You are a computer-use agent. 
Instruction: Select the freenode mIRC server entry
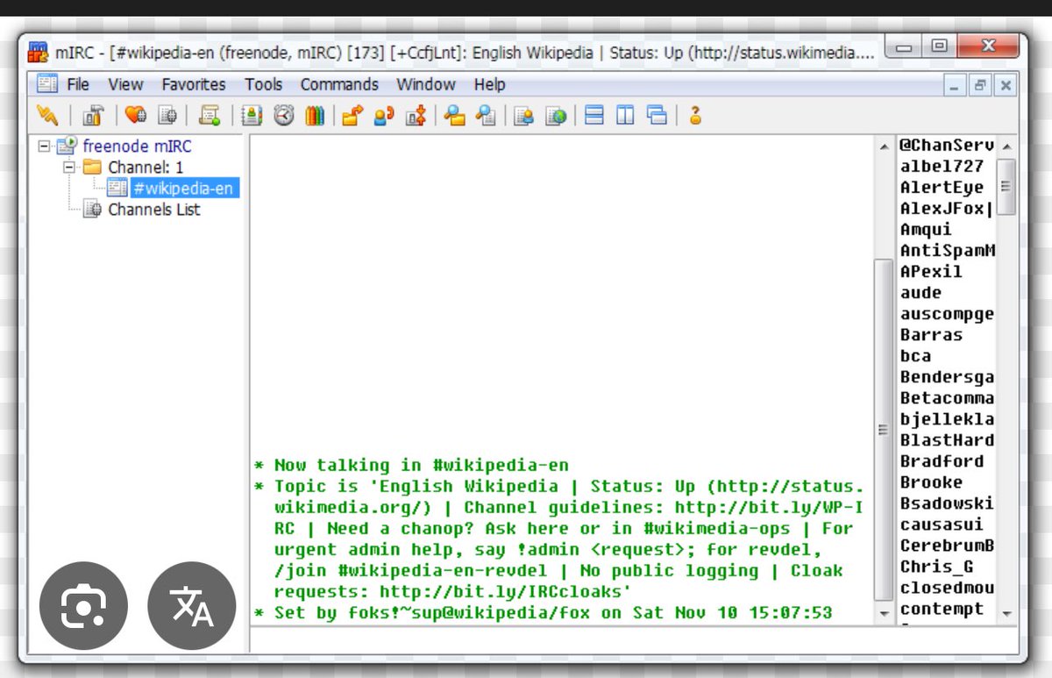(137, 146)
